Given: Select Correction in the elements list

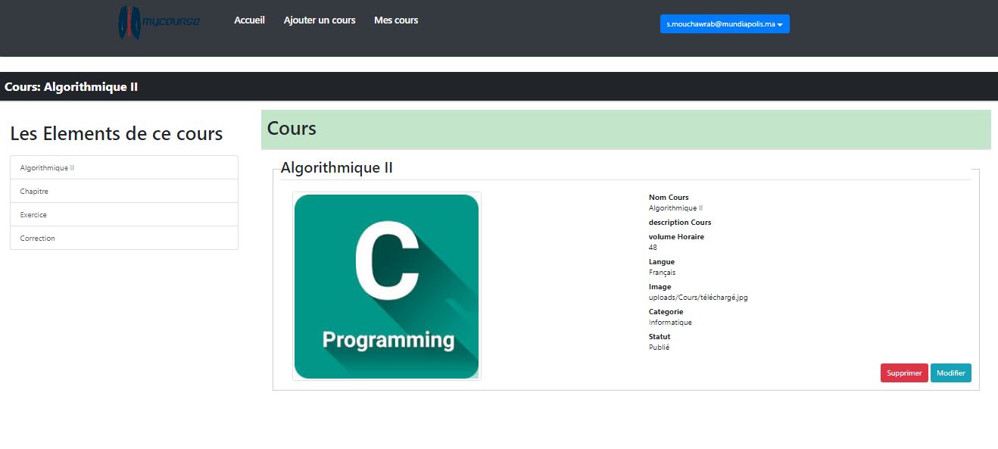Looking at the screenshot, I should [124, 238].
